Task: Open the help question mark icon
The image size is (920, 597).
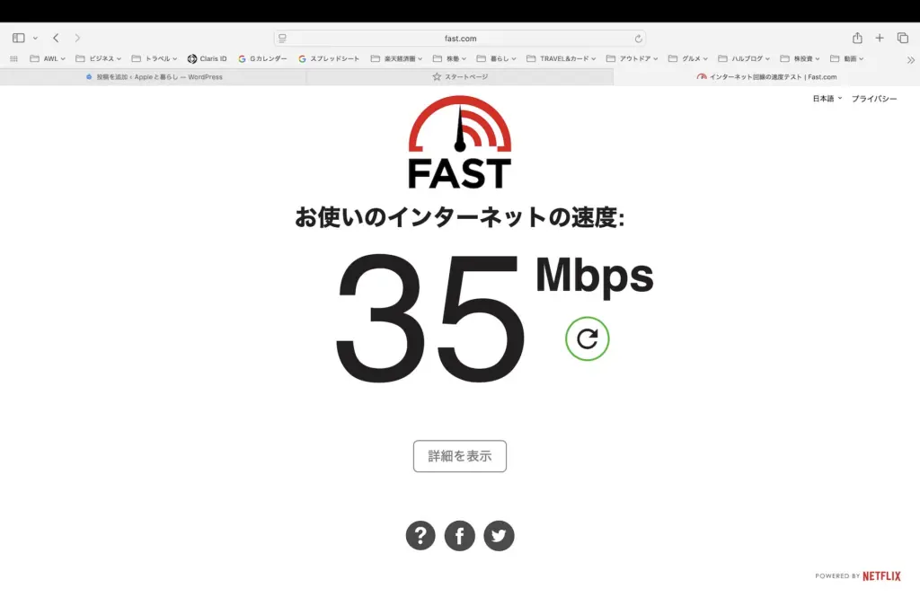Action: click(420, 535)
